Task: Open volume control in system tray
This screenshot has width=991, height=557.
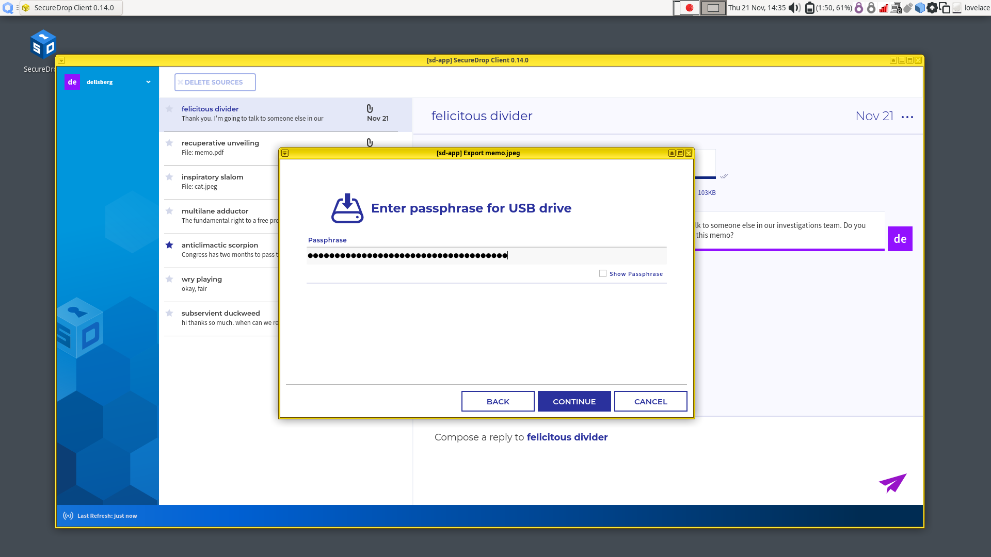Action: pyautogui.click(x=794, y=8)
